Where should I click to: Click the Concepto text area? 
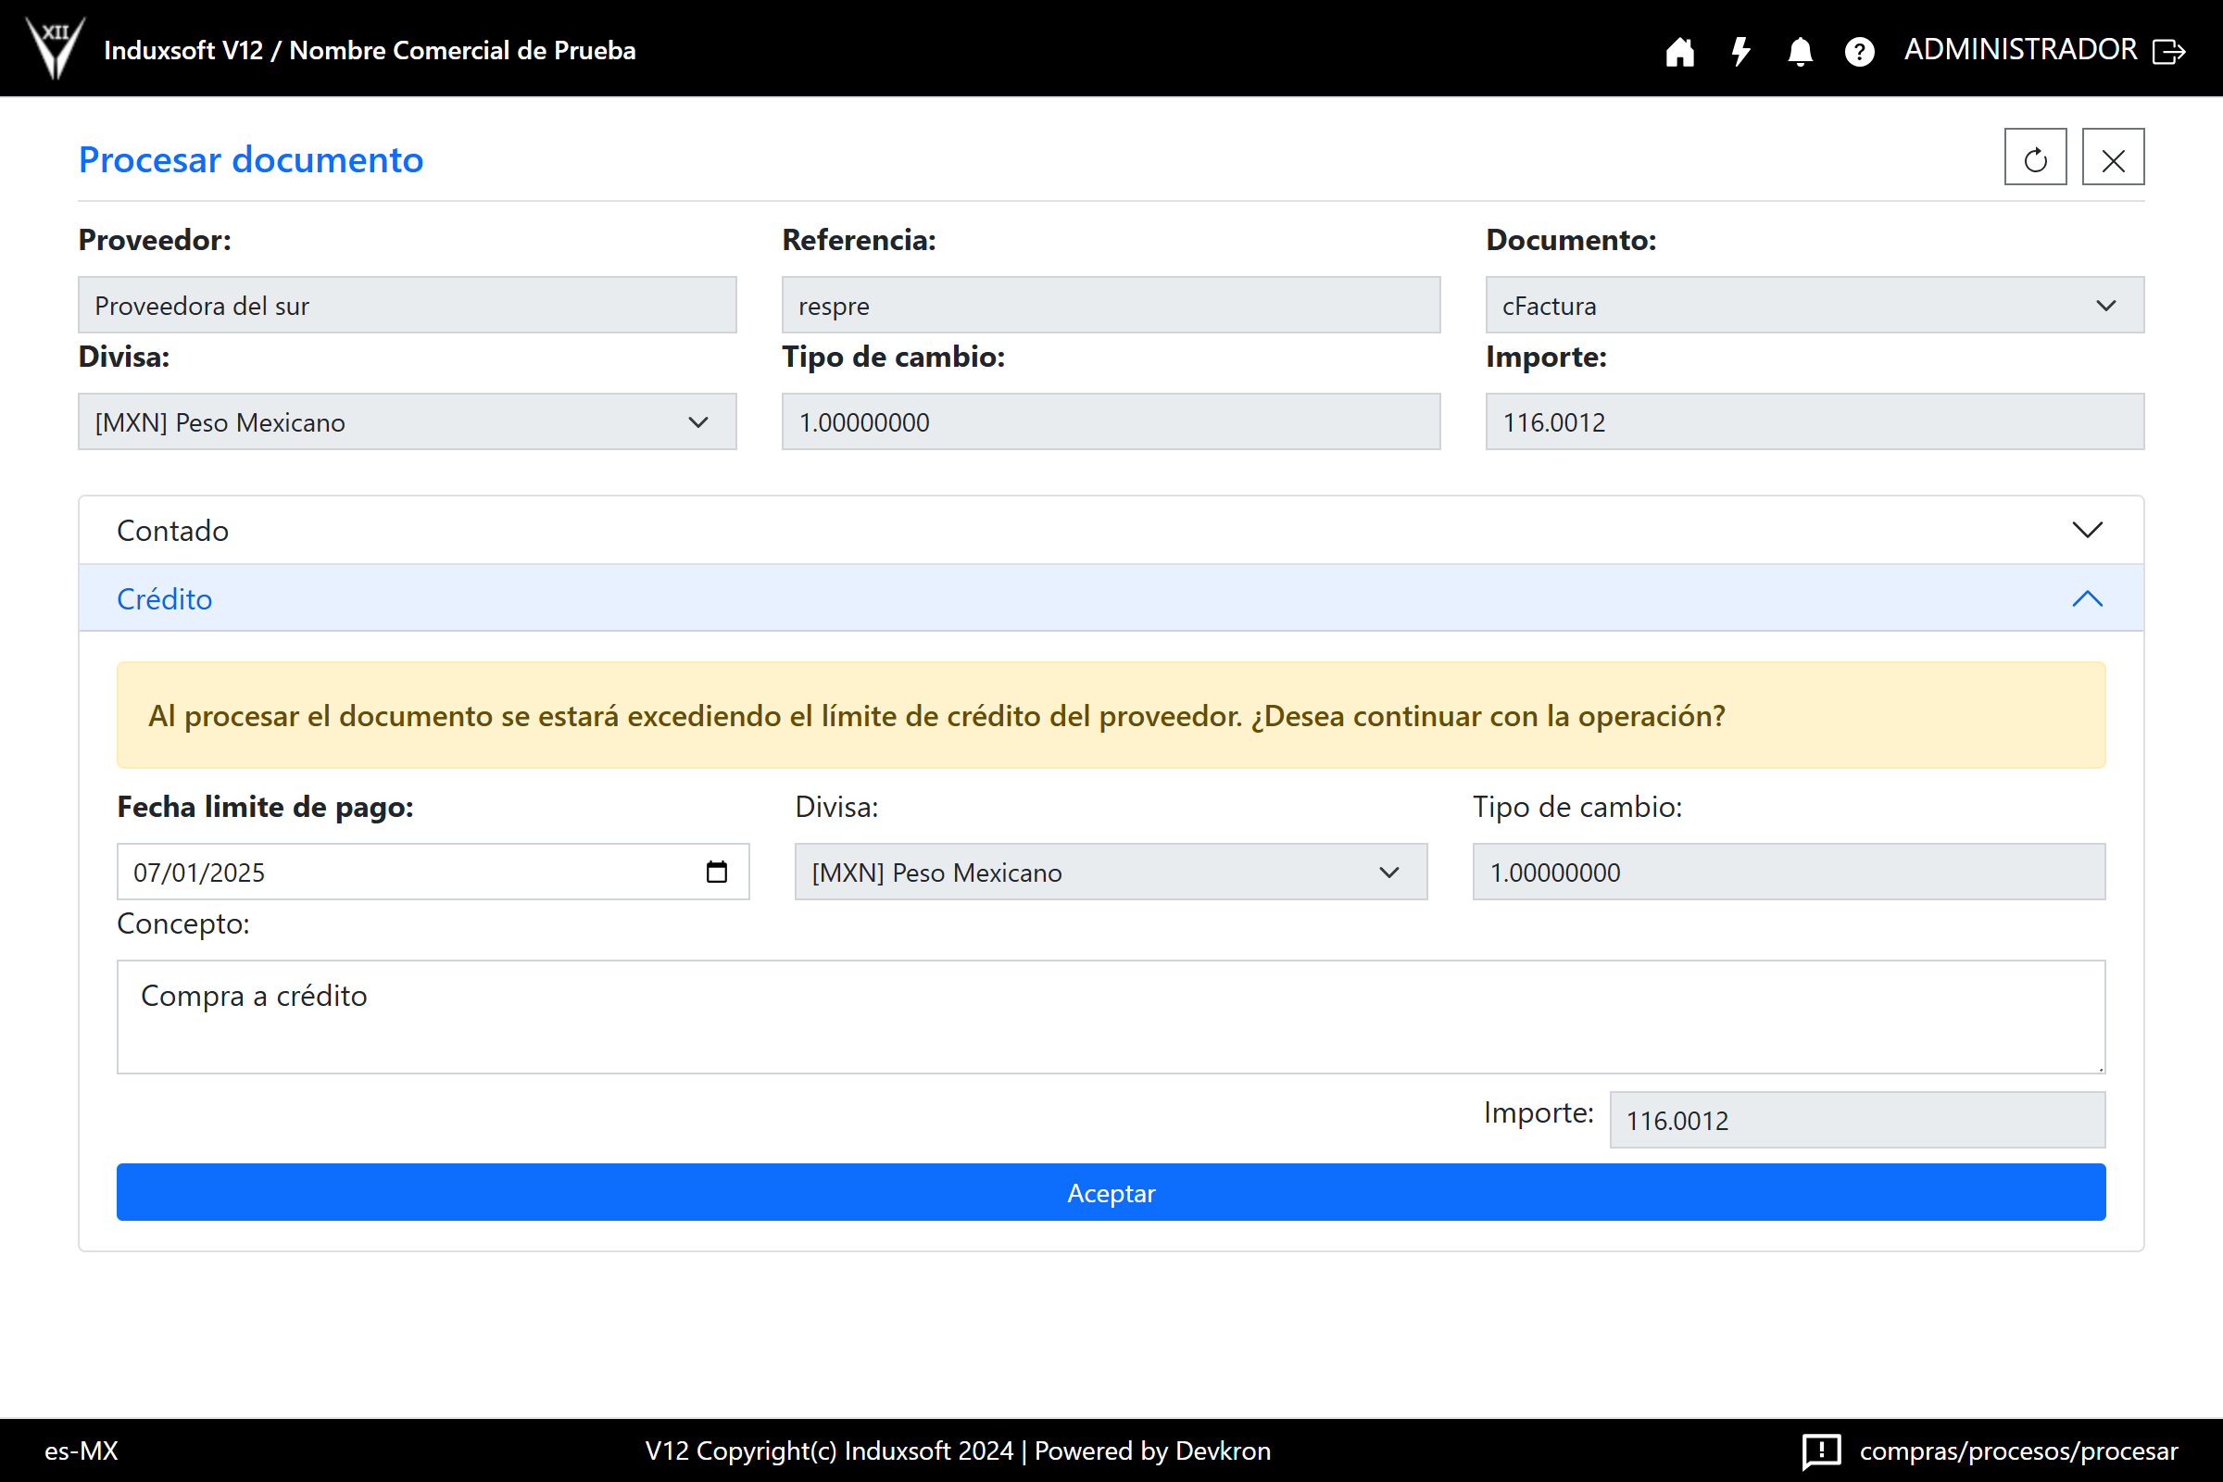(1111, 1016)
